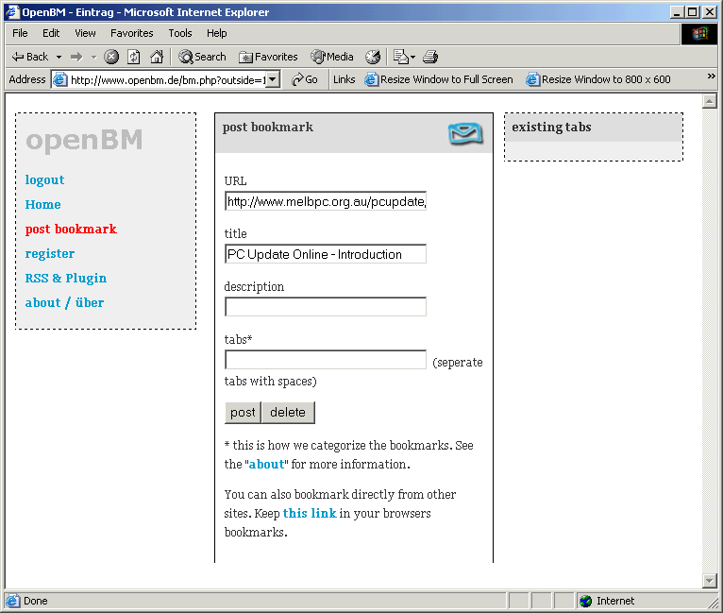
Task: Click the URL input field
Action: click(326, 201)
